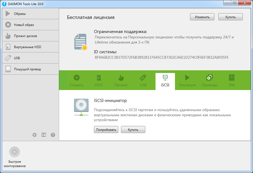Click the iSCSI-инициатор title text
This screenshot has height=173, width=253.
click(x=110, y=101)
